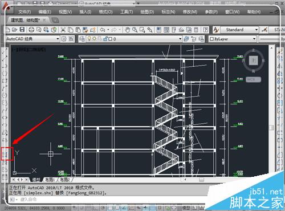Image resolution: width=285 pixels, height=211 pixels.
Task: Open the WCS coordinate system dropdown
Action: point(253,79)
